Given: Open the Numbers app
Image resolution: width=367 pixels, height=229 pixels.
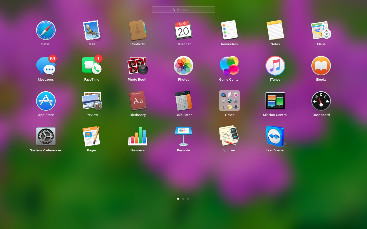Looking at the screenshot, I should coord(138,136).
